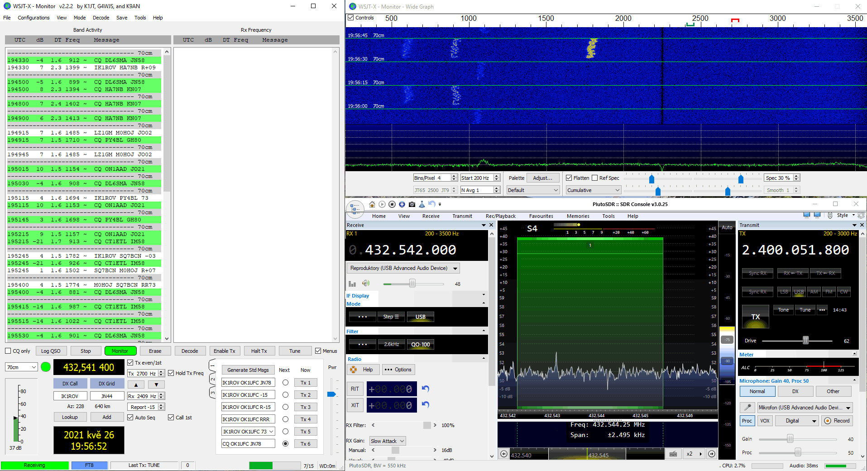Screen dimensions: 867x471
Task: Click the Log QSO button
Action: tap(51, 351)
